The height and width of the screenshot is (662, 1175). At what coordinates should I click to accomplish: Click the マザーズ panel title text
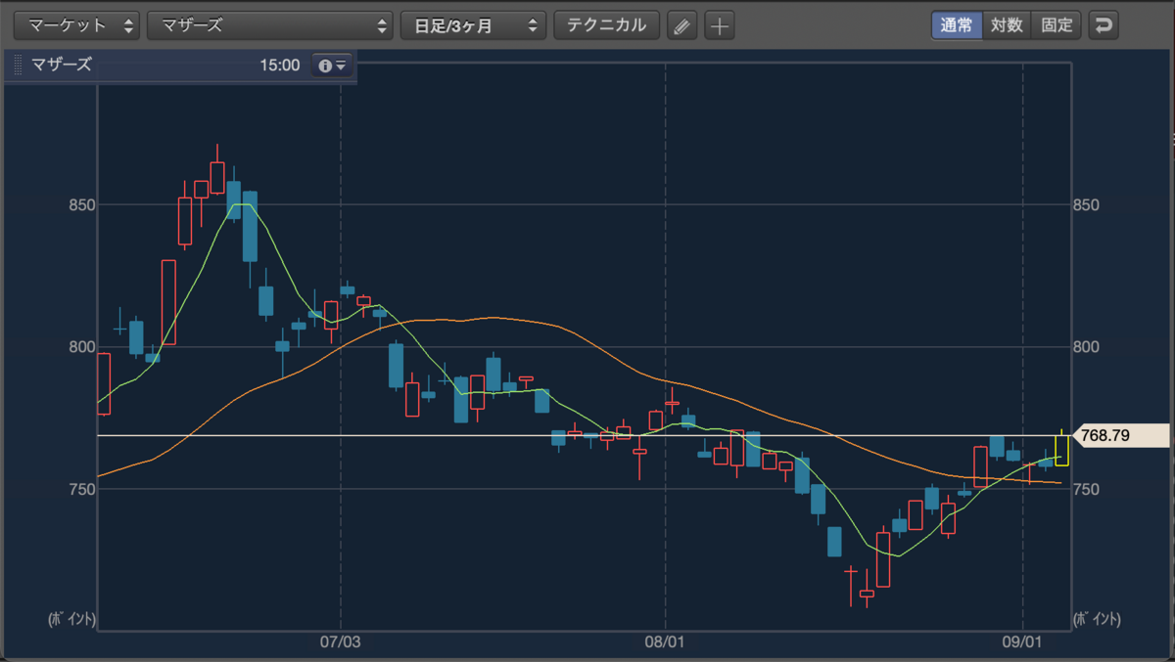[62, 66]
